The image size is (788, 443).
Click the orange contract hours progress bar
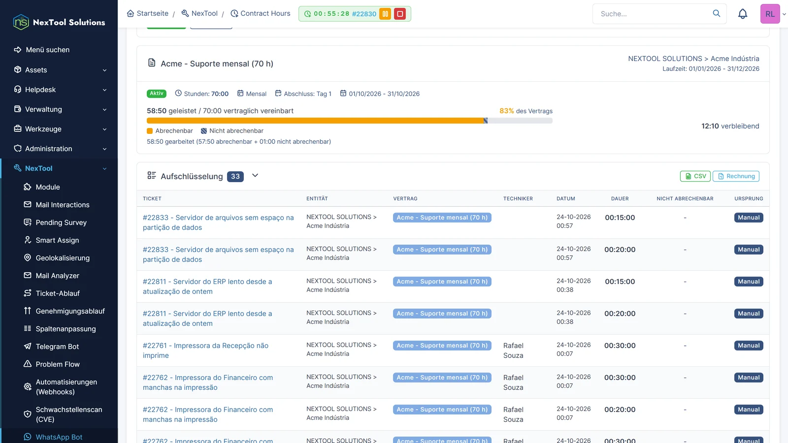tap(315, 121)
